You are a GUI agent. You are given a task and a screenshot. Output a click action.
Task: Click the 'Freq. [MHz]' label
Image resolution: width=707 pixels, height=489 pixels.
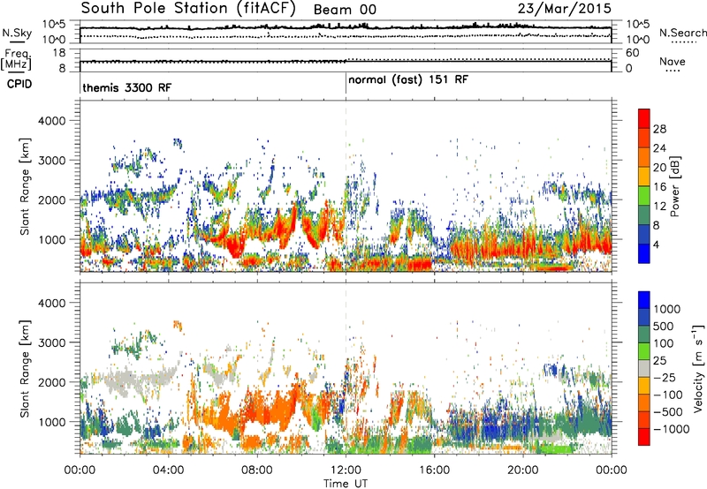[x=16, y=59]
